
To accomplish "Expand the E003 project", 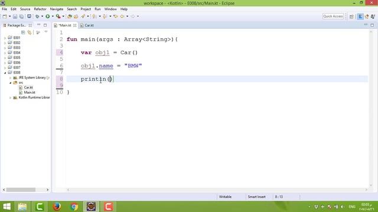I will pyautogui.click(x=5, y=48).
